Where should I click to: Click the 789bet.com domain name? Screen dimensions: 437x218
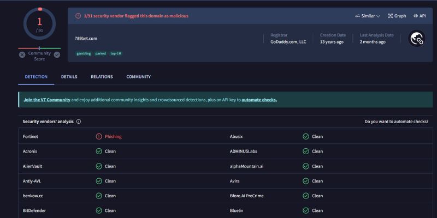coord(86,38)
